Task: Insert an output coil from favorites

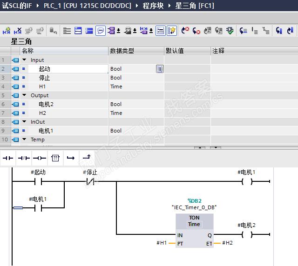Action: 40,158
